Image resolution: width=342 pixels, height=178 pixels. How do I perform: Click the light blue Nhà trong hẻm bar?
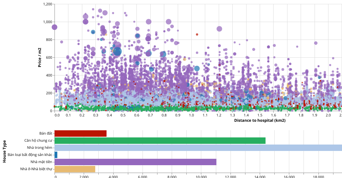(x=198, y=148)
